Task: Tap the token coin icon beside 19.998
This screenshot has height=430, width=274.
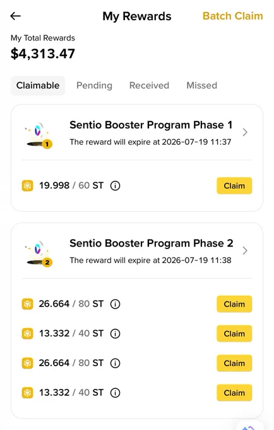Action: tap(27, 186)
